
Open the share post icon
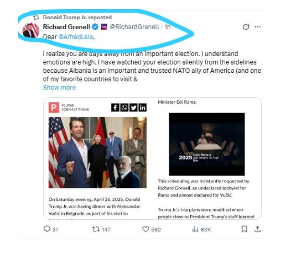[257, 229]
